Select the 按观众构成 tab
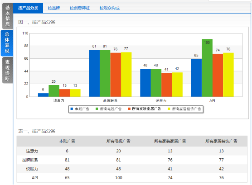This screenshot has width=252, height=185. 109,8
